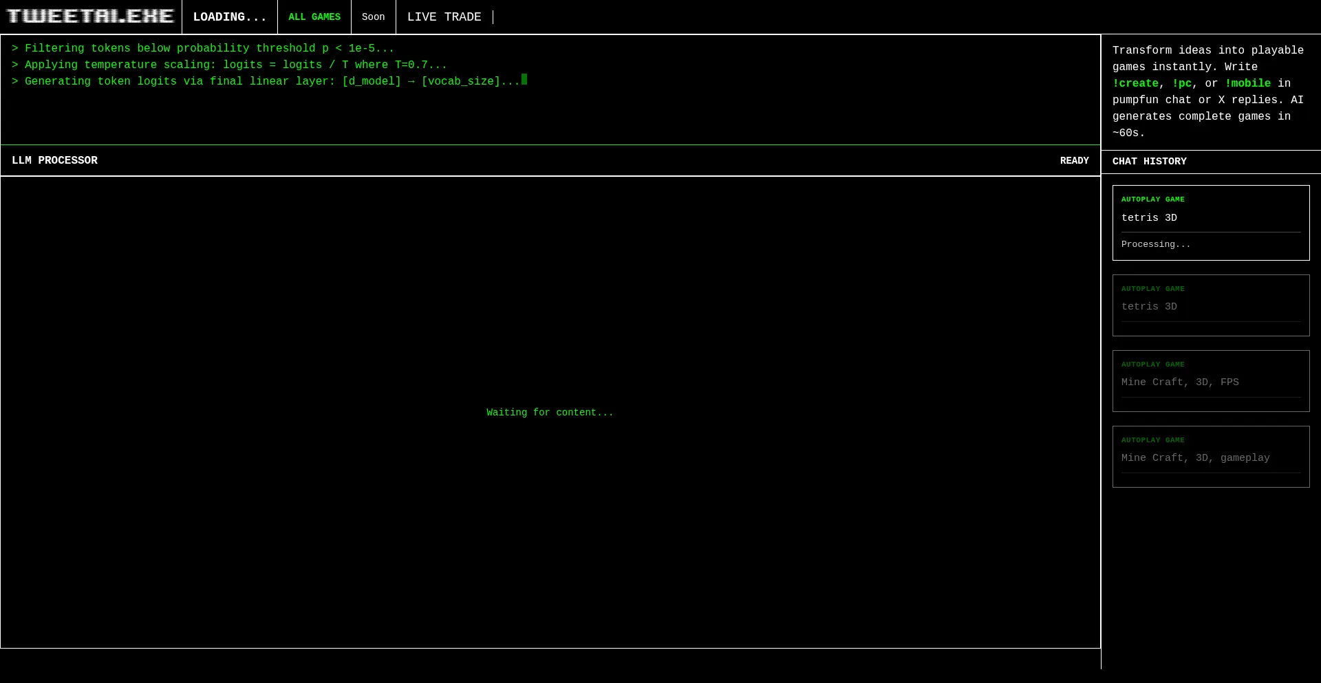Click the LLM PROCESSOR panel title
The width and height of the screenshot is (1321, 683).
pos(54,161)
